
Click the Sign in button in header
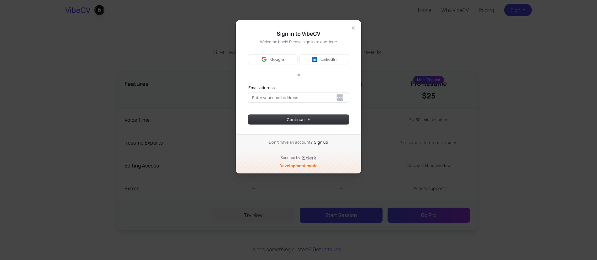click(518, 10)
